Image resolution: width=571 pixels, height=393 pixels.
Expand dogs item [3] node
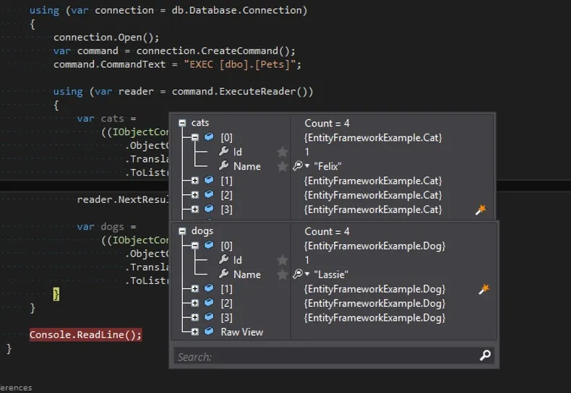tap(195, 318)
